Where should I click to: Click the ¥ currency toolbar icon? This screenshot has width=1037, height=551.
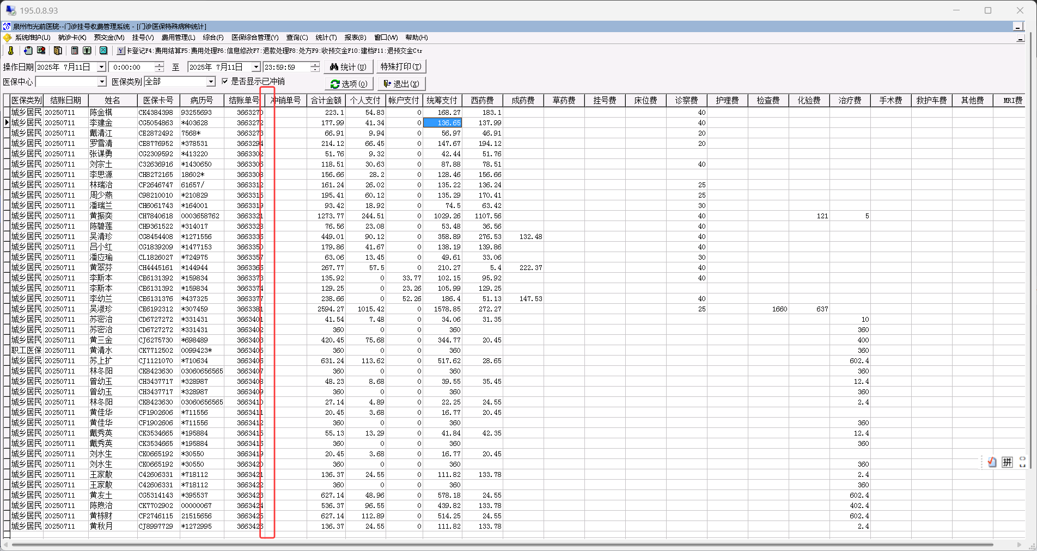(x=87, y=51)
